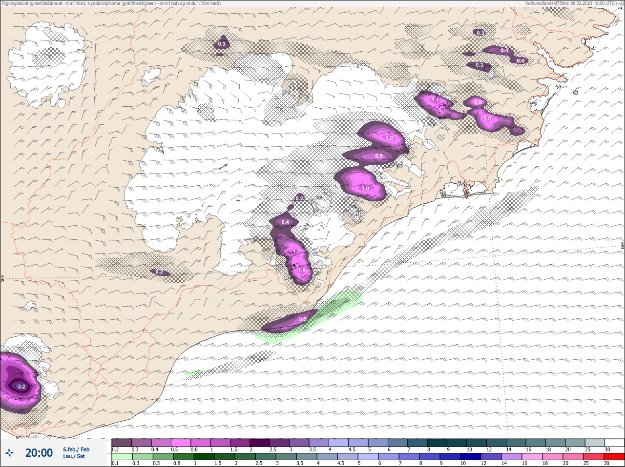
Task: Click the 0.8 precipitation value on the map
Action: click(478, 102)
